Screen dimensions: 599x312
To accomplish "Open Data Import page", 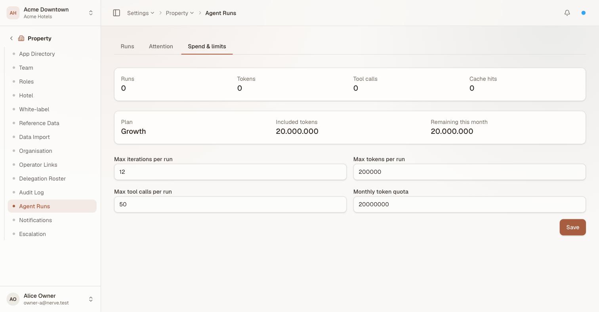I will point(52,137).
